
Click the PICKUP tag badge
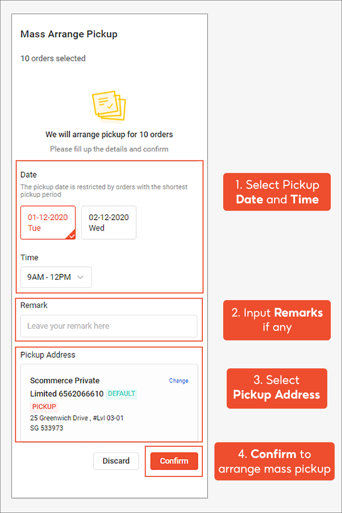click(44, 407)
